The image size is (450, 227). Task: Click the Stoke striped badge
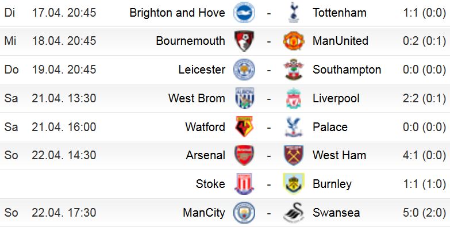click(x=244, y=184)
